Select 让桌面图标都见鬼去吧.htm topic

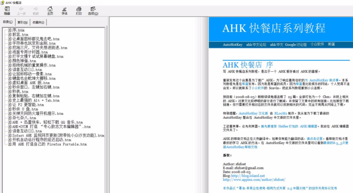coord(36,39)
